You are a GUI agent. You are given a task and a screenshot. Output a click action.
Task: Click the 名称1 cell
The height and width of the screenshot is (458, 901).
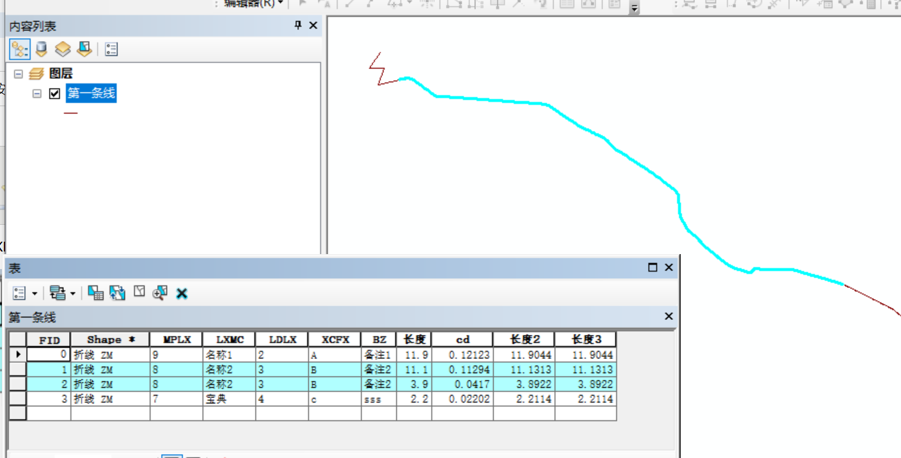tap(229, 355)
